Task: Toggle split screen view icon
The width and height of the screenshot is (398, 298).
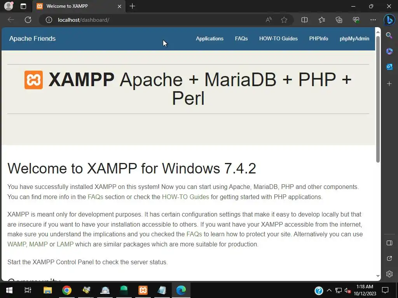Action: pos(304,20)
